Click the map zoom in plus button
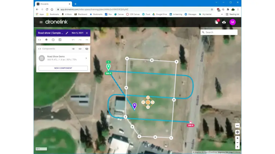The width and height of the screenshot is (275, 154). click(237, 138)
